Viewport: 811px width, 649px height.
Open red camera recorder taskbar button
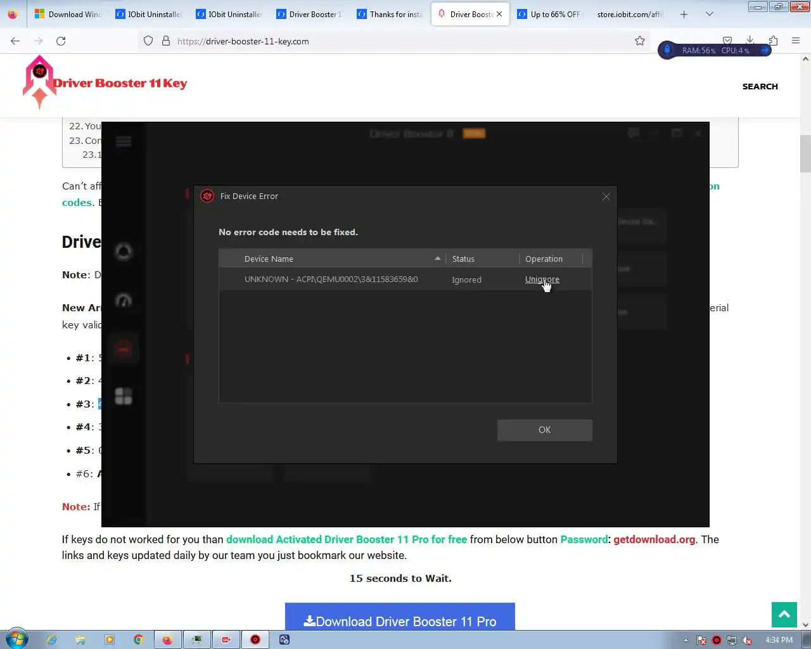pos(226,639)
